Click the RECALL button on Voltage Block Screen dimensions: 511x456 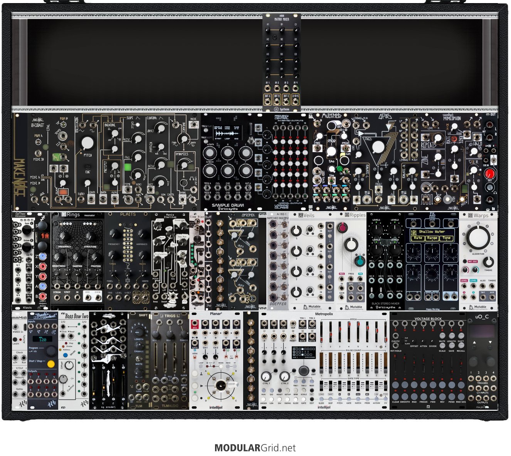[x=461, y=345]
